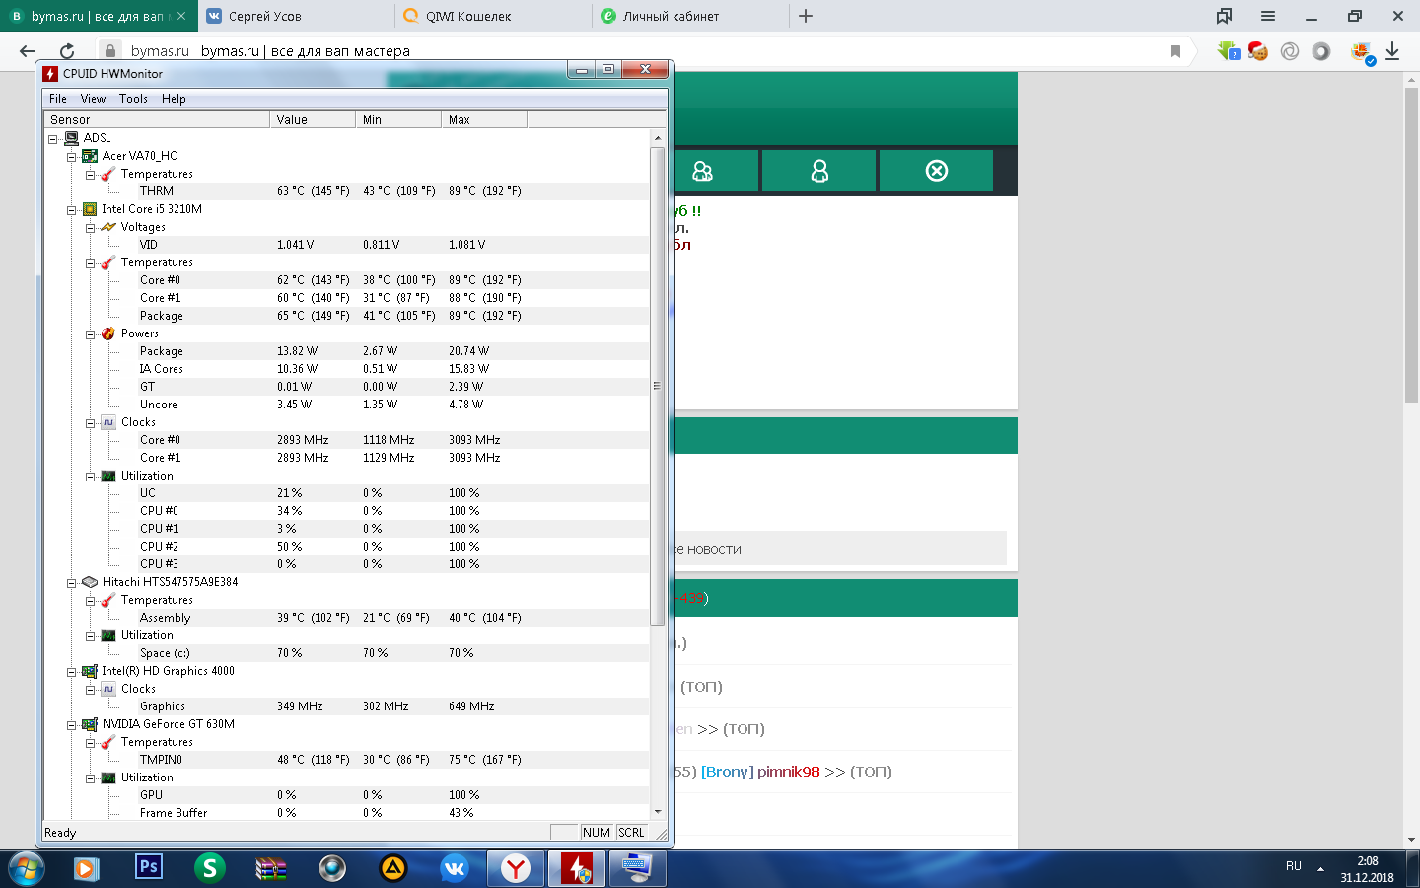Viewport: 1420px width, 888px height.
Task: Go back with the browser back arrow
Action: pos(28,51)
